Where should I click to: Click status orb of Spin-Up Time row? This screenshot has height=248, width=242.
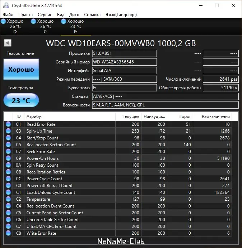pos(8,131)
